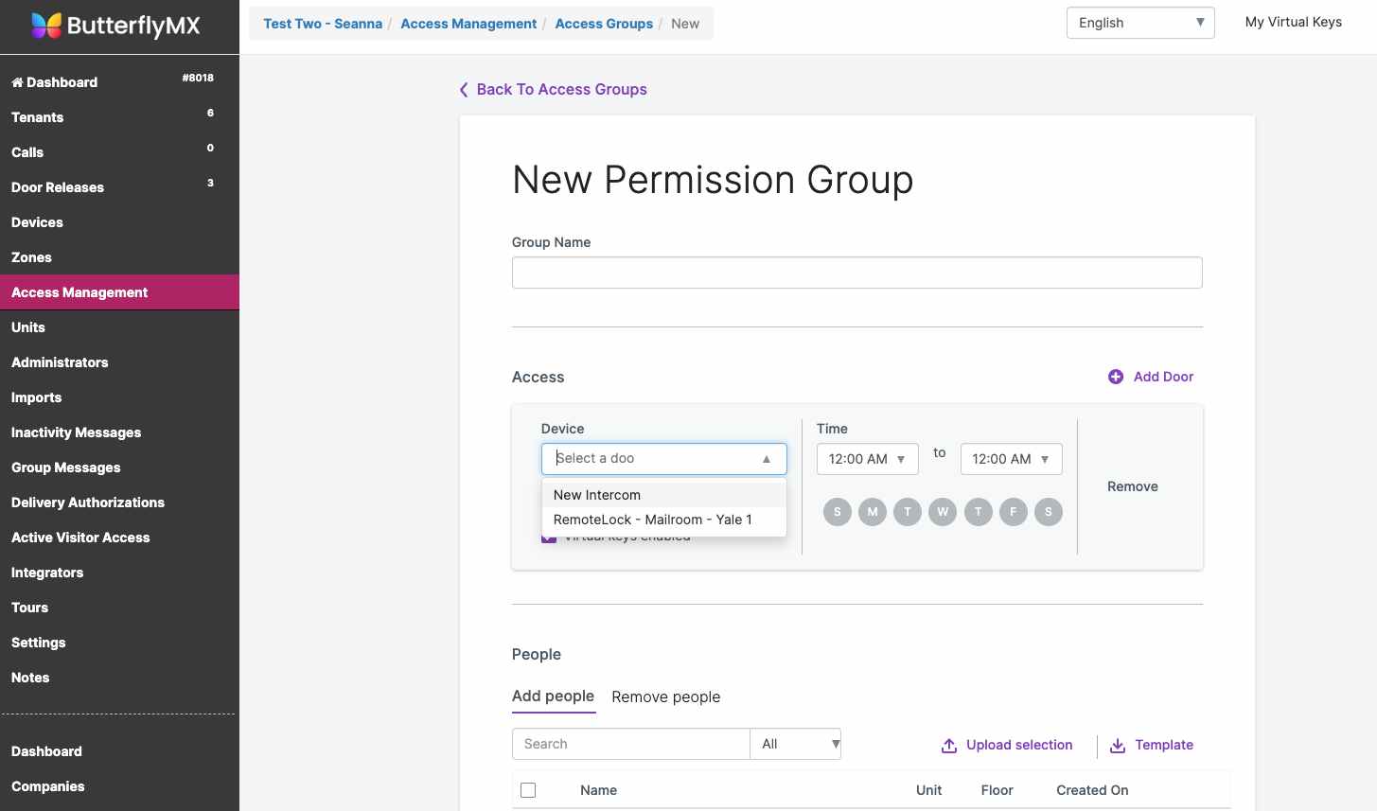Open Settings from the sidebar menu
Image resolution: width=1377 pixels, height=811 pixels.
pos(38,643)
